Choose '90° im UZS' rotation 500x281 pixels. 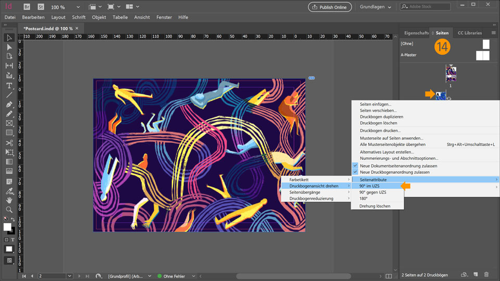tap(369, 186)
